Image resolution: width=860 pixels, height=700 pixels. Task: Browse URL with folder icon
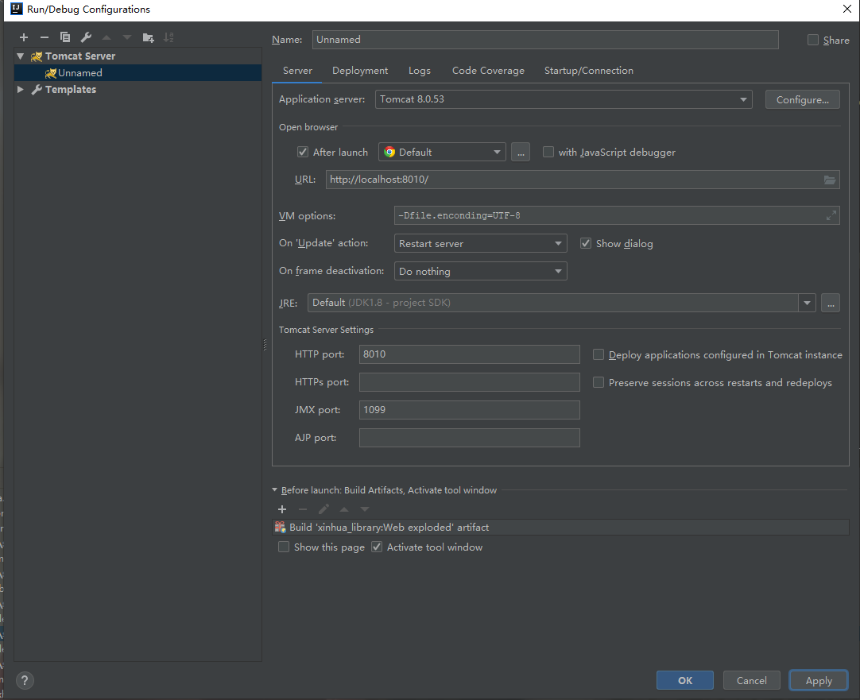tap(829, 180)
